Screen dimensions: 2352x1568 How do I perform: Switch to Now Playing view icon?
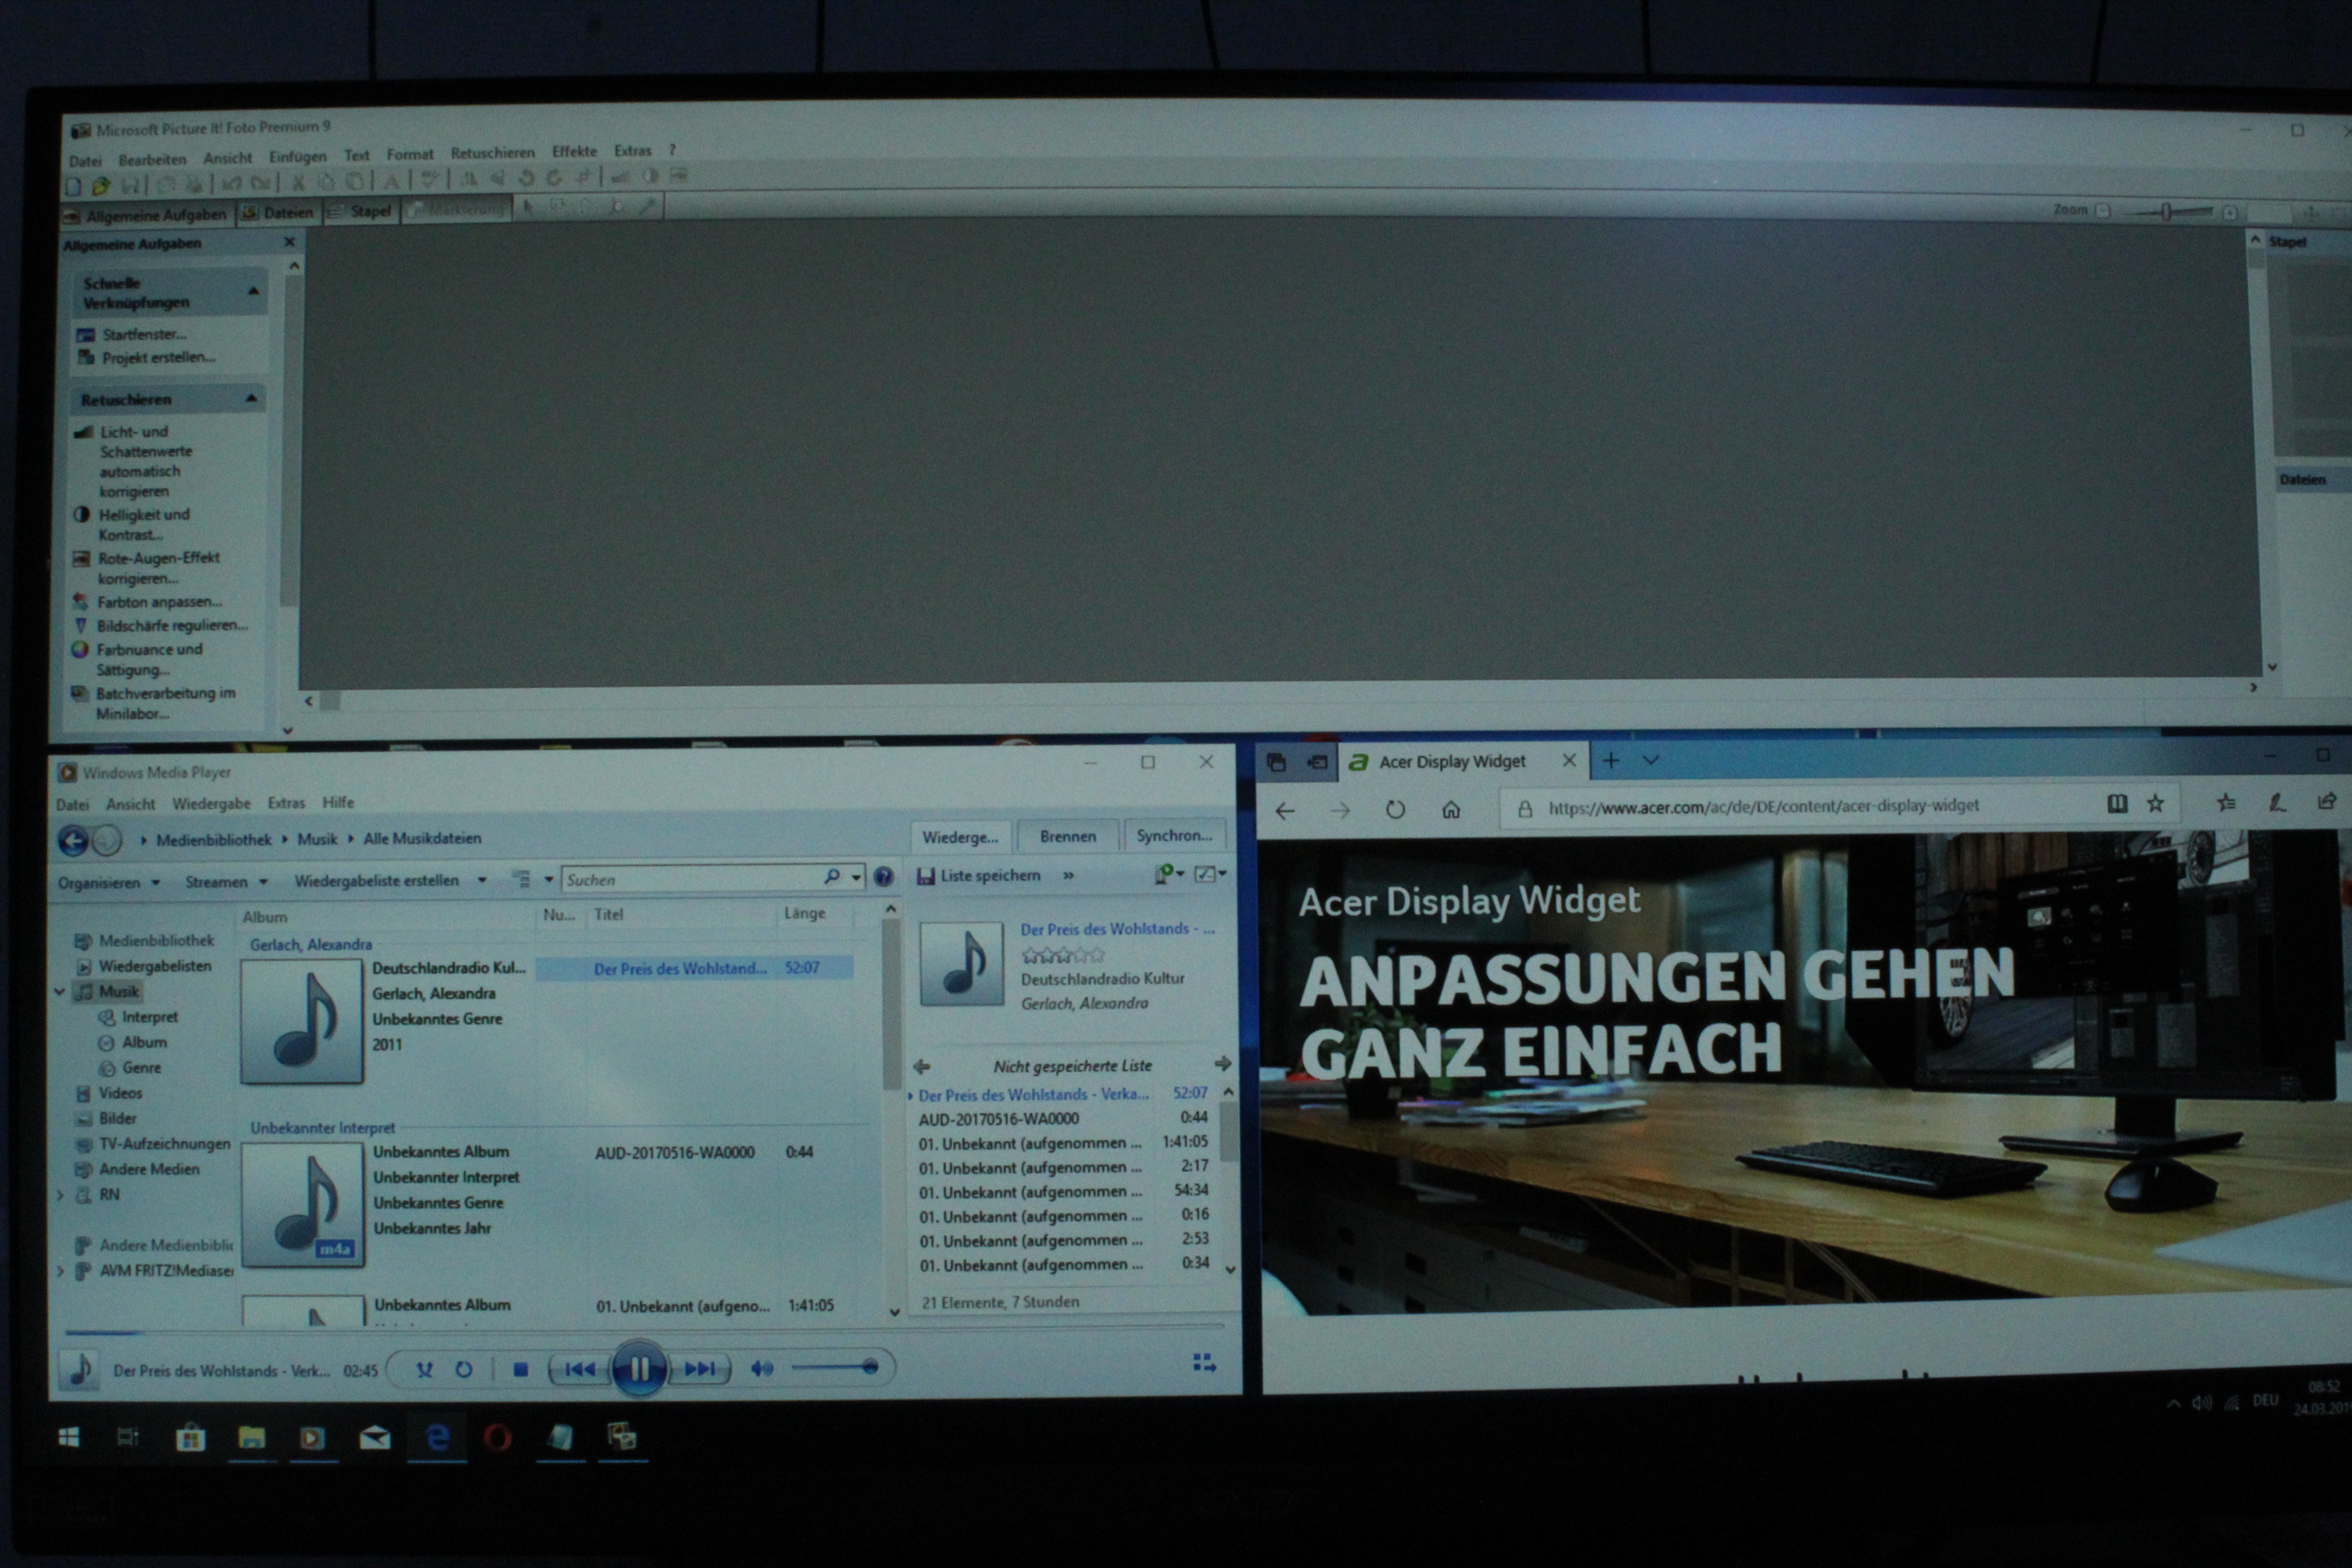[x=1204, y=1363]
